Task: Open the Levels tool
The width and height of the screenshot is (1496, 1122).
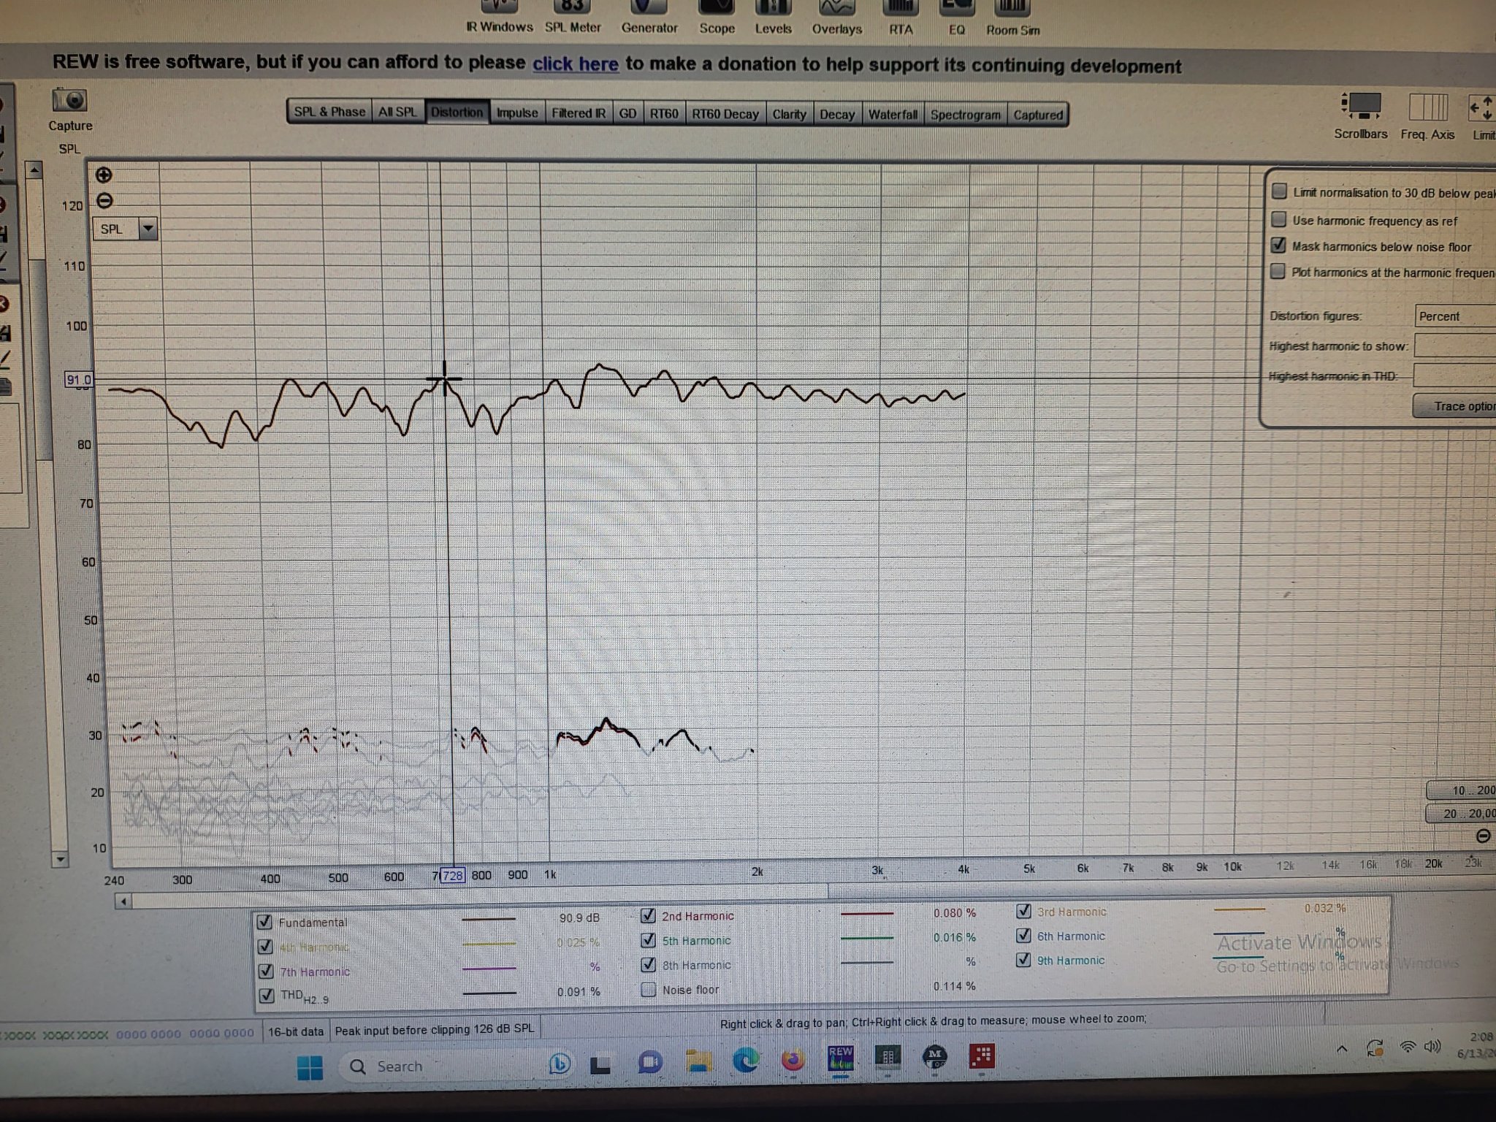Action: pyautogui.click(x=773, y=17)
